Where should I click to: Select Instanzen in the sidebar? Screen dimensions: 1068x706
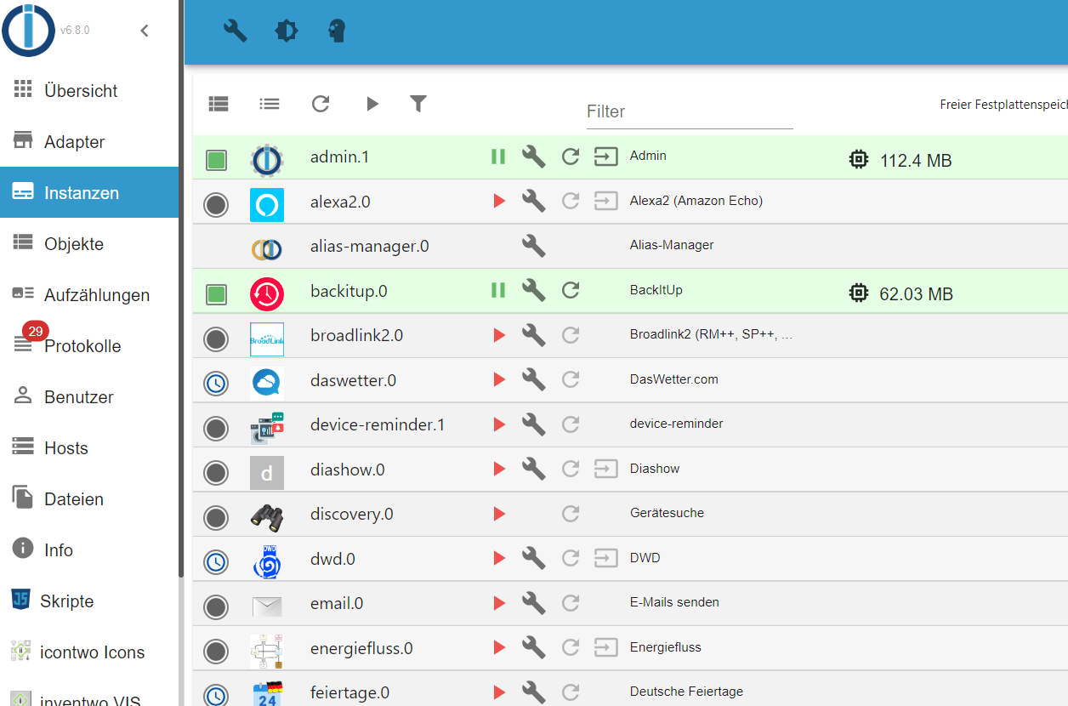click(x=89, y=193)
